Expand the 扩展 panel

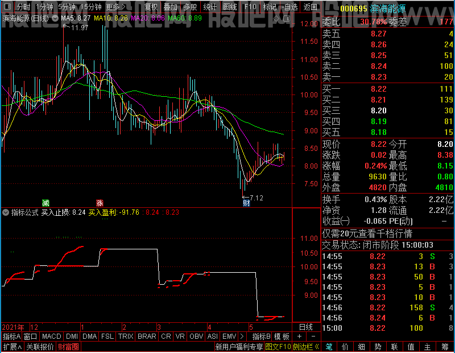pos(13,347)
